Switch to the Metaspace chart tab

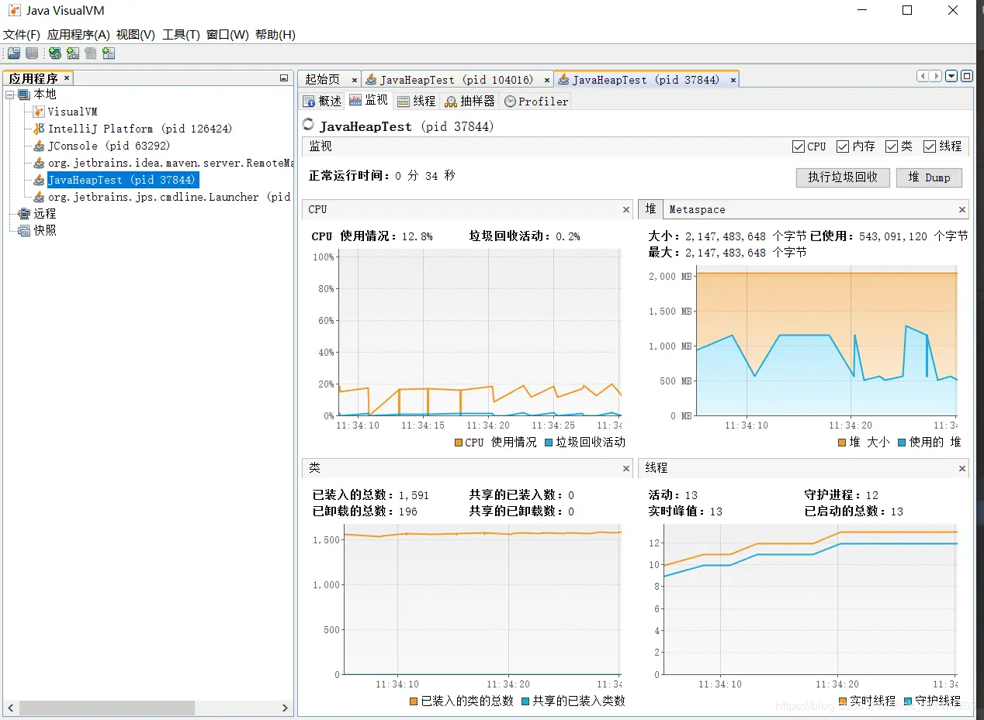pos(697,209)
